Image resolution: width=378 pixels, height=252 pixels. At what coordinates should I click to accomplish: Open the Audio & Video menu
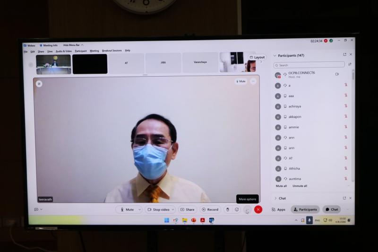pyautogui.click(x=64, y=51)
